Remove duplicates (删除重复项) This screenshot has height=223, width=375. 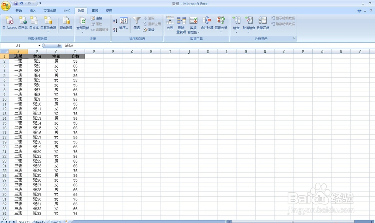tap(181, 25)
